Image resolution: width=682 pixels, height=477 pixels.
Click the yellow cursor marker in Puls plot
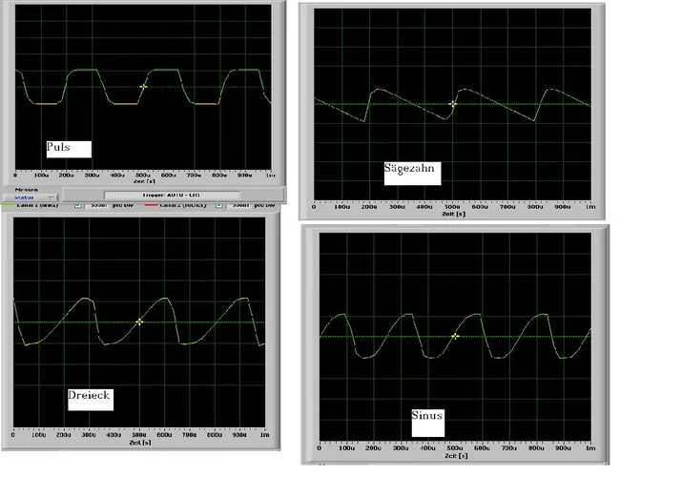(143, 87)
